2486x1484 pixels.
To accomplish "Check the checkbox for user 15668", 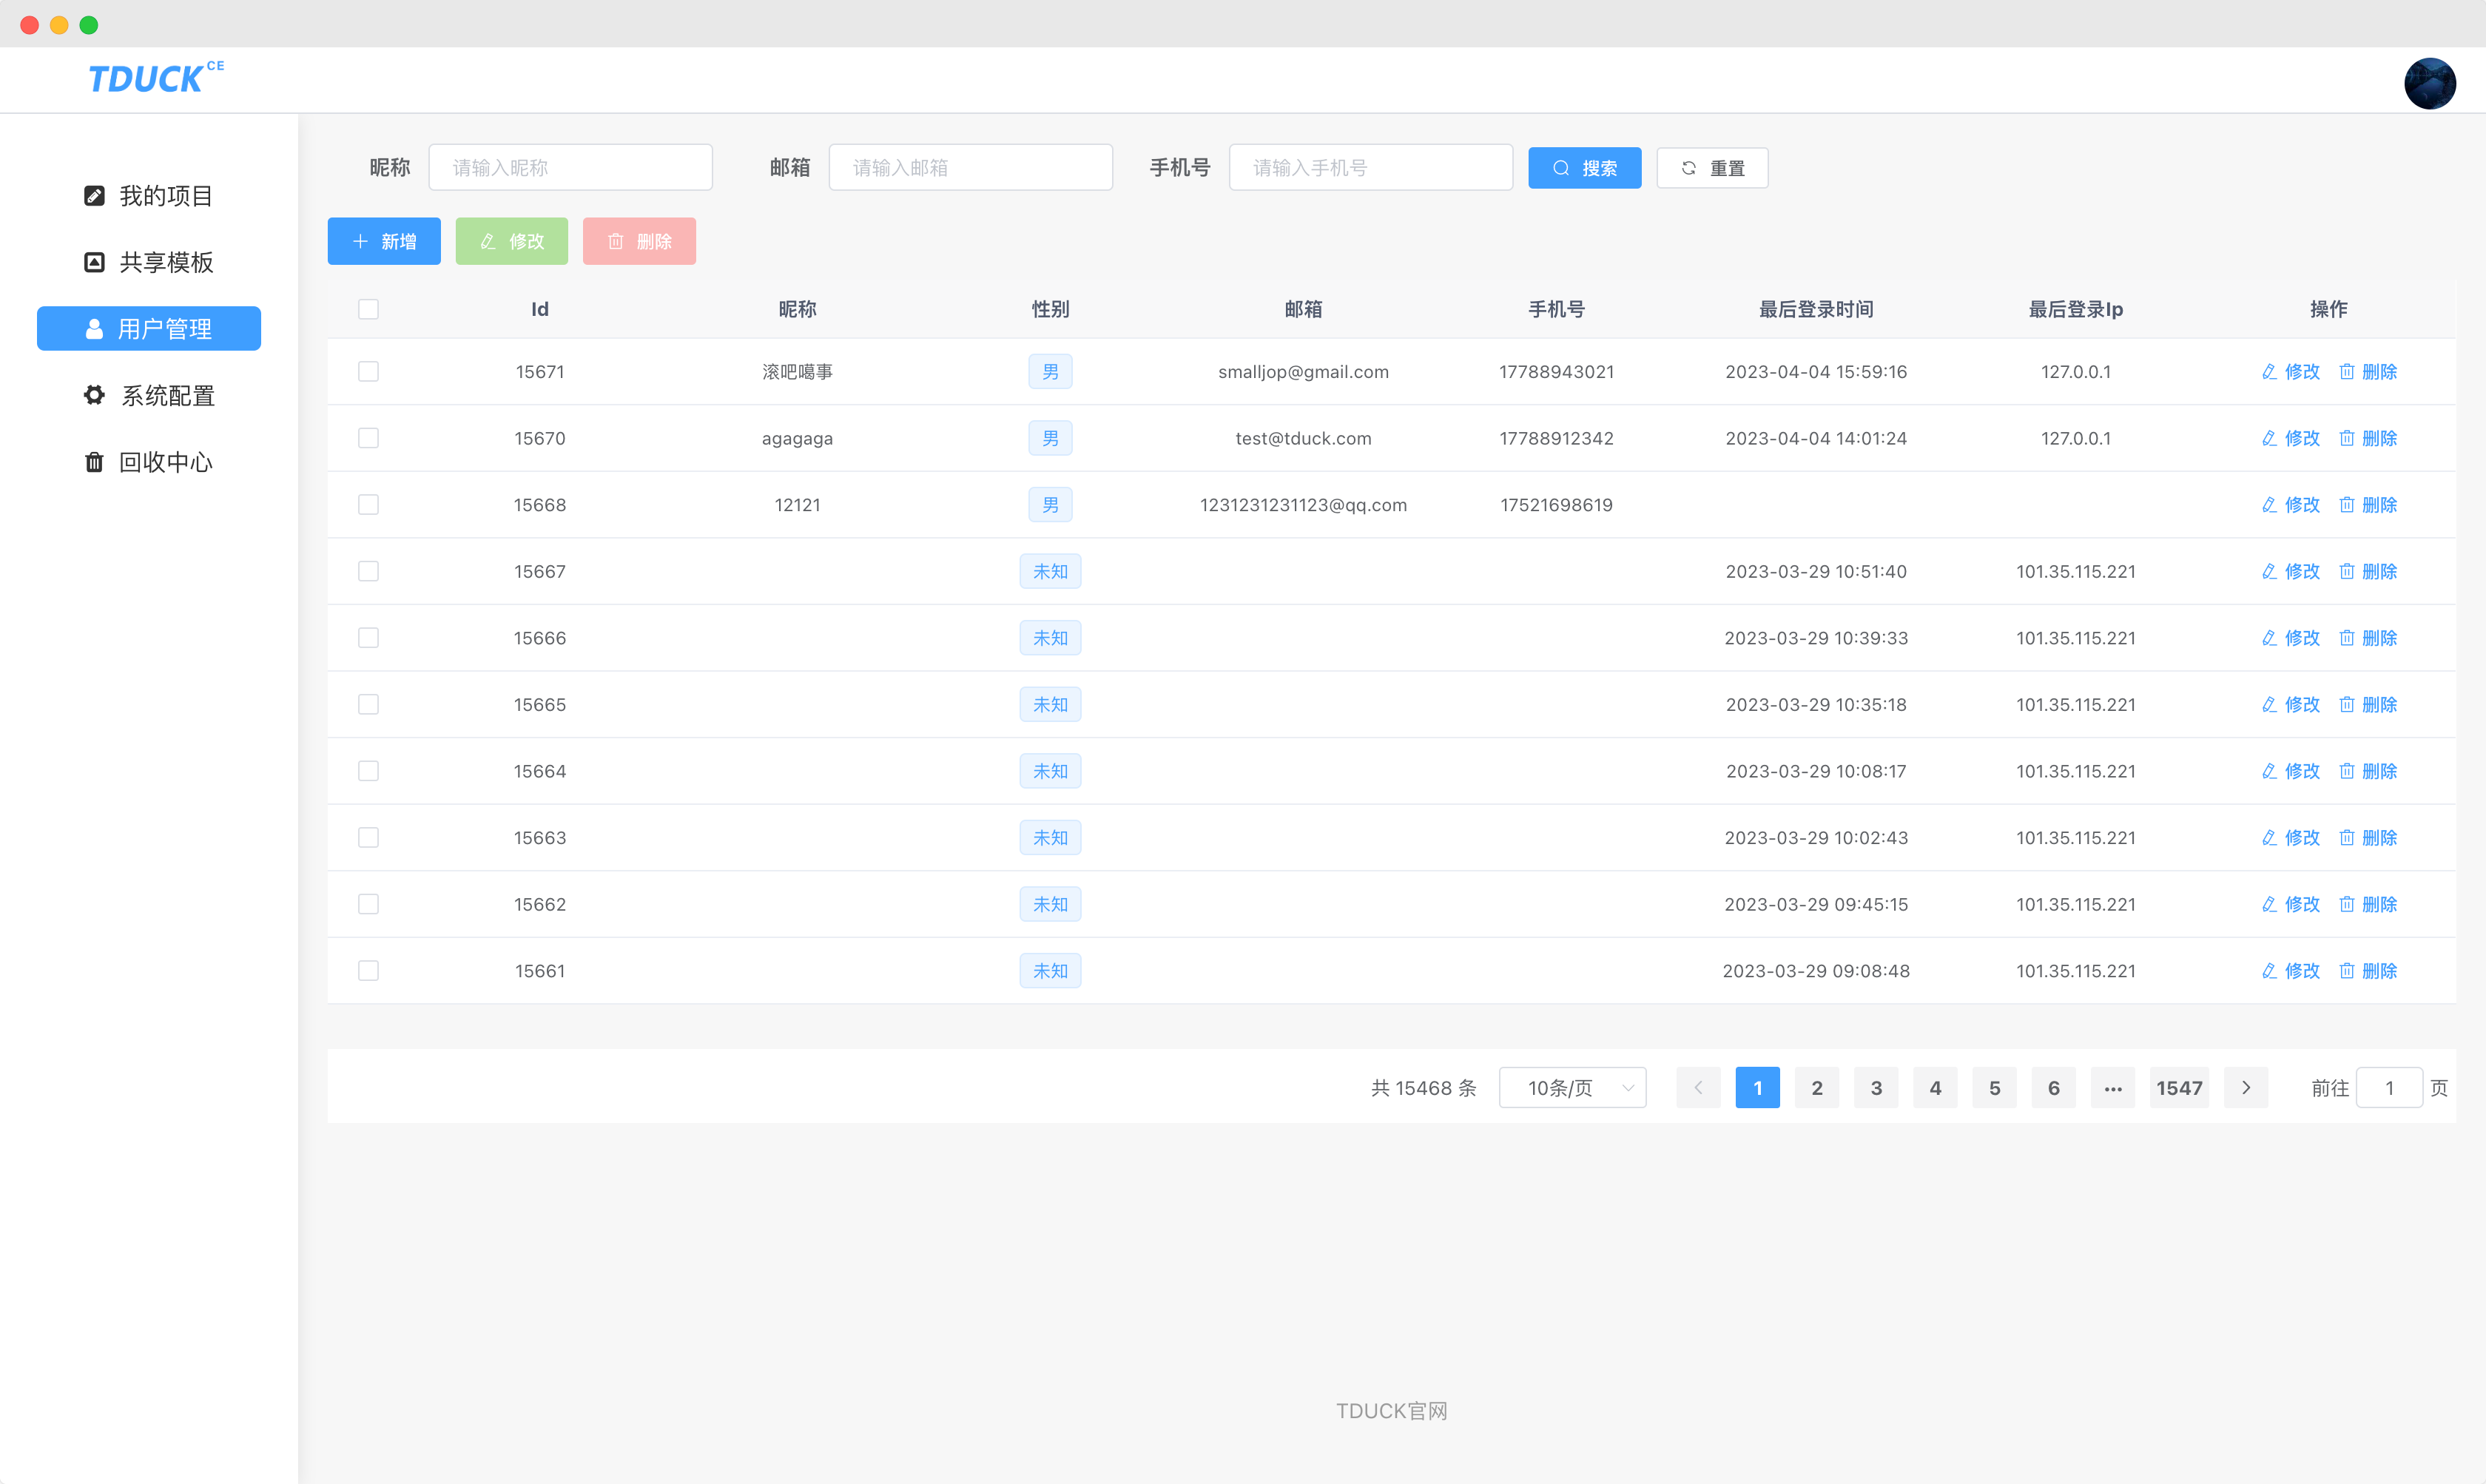I will pos(368,505).
